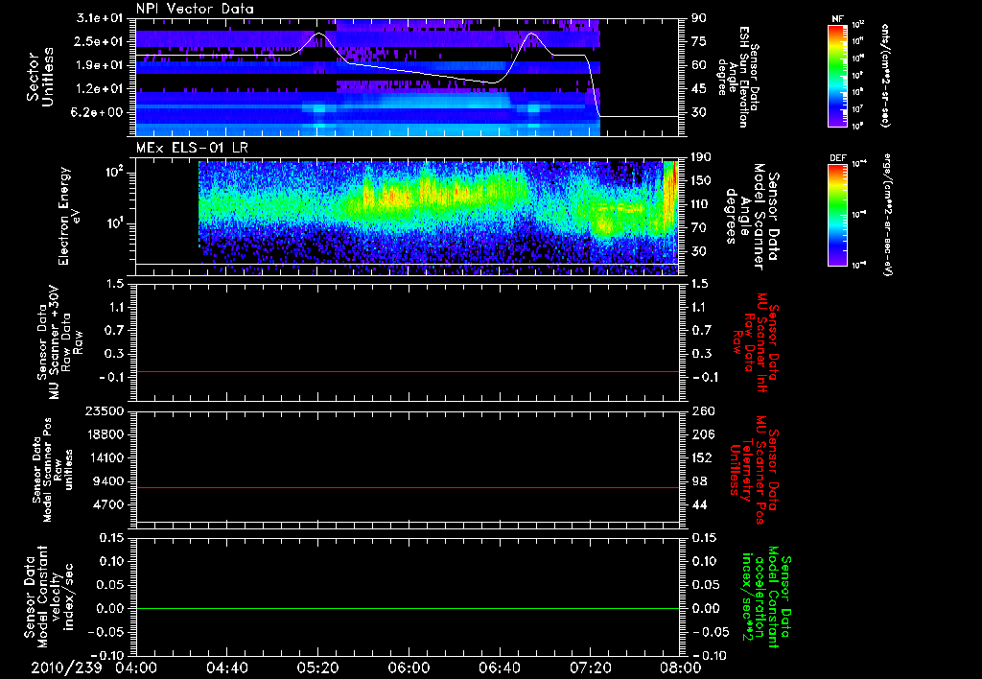Screen dimensions: 982x679
Task: Click the 98 telemetry tick label
Action: (699, 481)
